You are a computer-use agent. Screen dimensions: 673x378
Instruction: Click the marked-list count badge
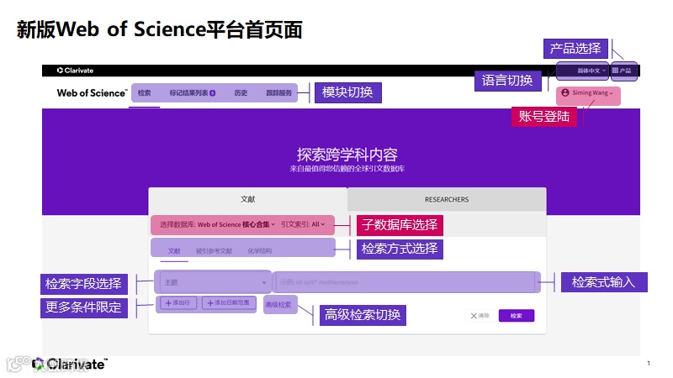tap(213, 93)
